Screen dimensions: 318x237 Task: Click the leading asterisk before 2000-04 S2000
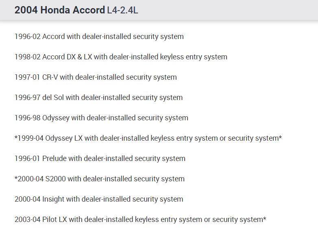(16, 178)
